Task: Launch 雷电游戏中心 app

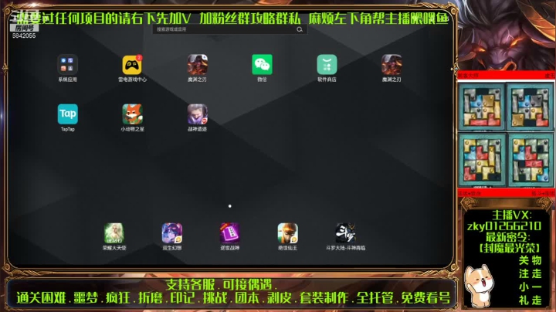Action: pyautogui.click(x=132, y=65)
